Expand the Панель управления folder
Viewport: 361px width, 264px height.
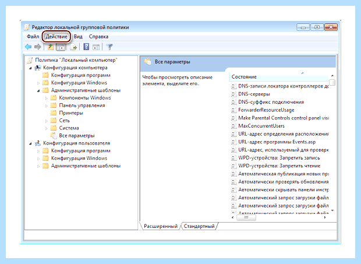click(46, 105)
